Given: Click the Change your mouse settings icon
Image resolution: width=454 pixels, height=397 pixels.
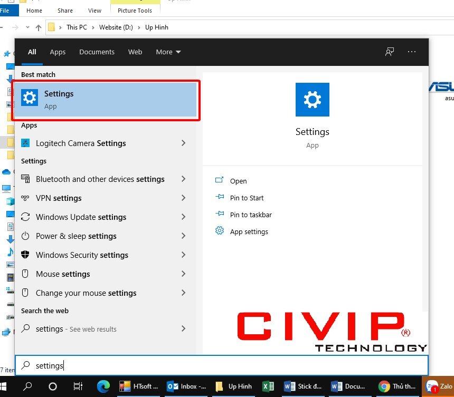Looking at the screenshot, I should (25, 293).
